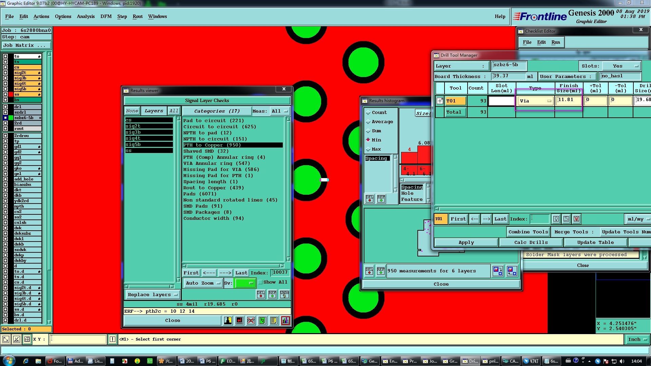The height and width of the screenshot is (366, 651).
Task: Click REF icon under Spacing list in histogram
Action: (x=381, y=199)
